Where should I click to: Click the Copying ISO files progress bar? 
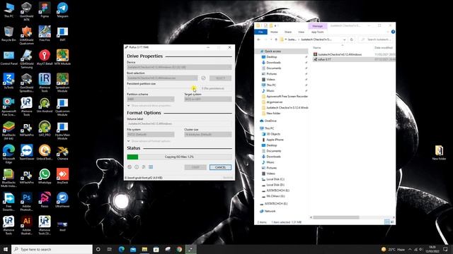[x=179, y=157]
